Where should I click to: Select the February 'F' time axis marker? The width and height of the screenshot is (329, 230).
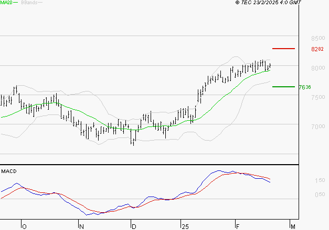pyautogui.click(x=237, y=226)
